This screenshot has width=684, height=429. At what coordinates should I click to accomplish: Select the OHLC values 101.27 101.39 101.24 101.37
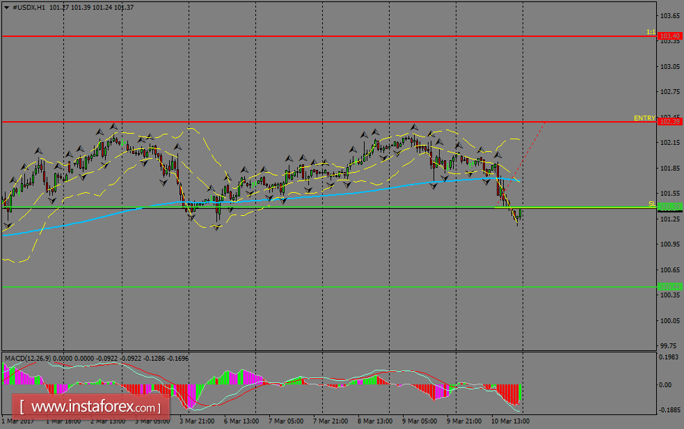click(92, 8)
